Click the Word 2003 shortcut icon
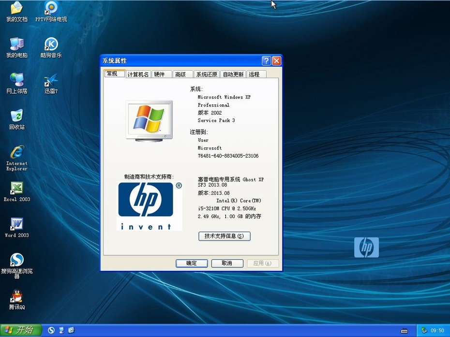The width and height of the screenshot is (450, 337). [16, 227]
